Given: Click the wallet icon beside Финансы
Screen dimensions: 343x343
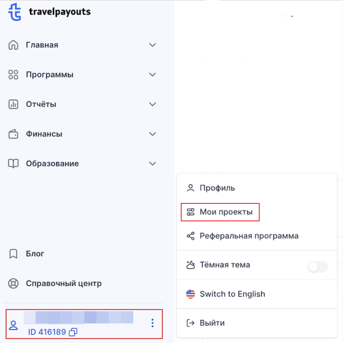Looking at the screenshot, I should coord(13,134).
